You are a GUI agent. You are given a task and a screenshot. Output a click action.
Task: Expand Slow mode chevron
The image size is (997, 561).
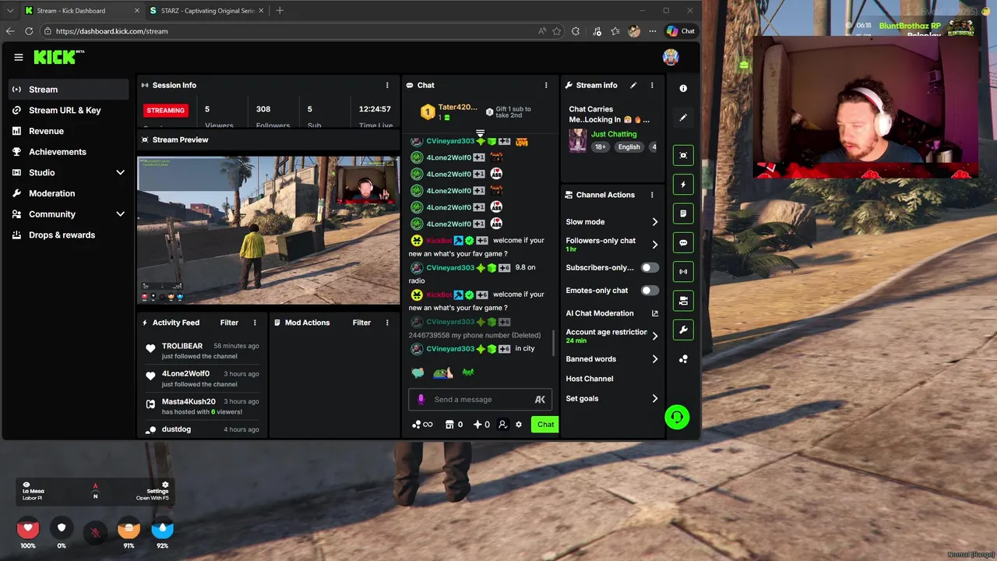(x=654, y=222)
